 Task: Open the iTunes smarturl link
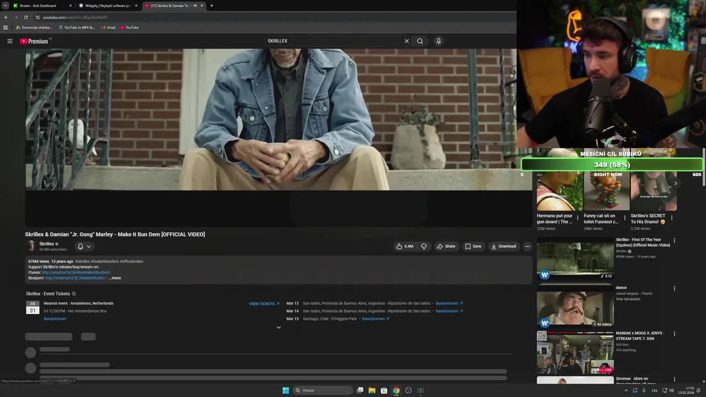pyautogui.click(x=76, y=272)
